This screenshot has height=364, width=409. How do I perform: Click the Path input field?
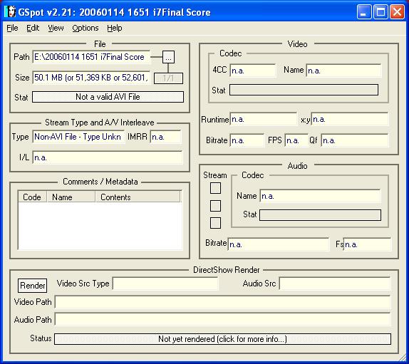91,57
